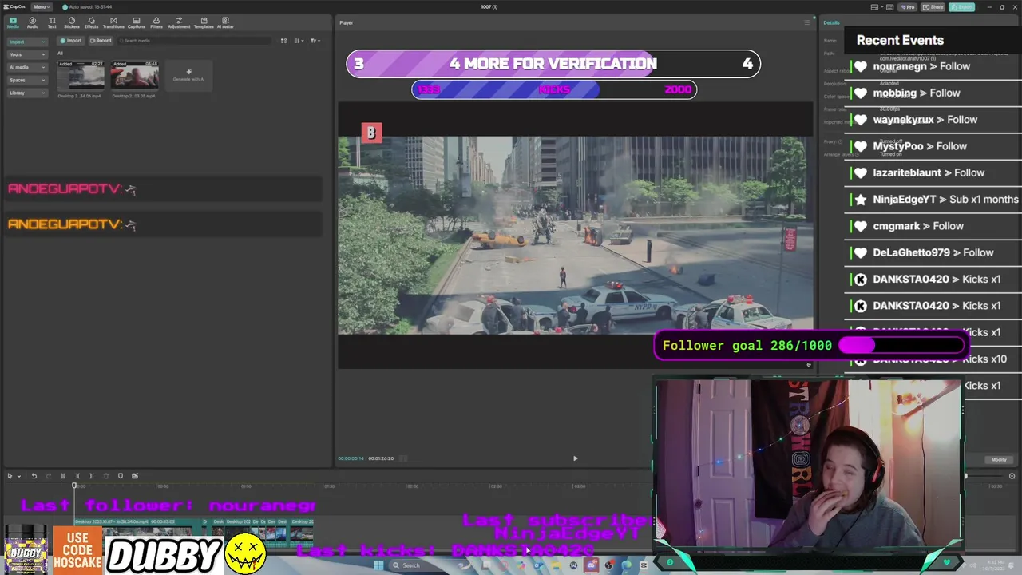
Task: Expand the AI media sidebar section
Action: tap(27, 67)
